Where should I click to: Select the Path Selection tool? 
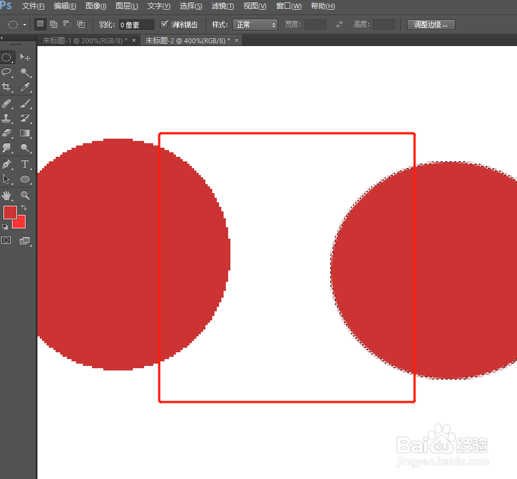tap(7, 179)
